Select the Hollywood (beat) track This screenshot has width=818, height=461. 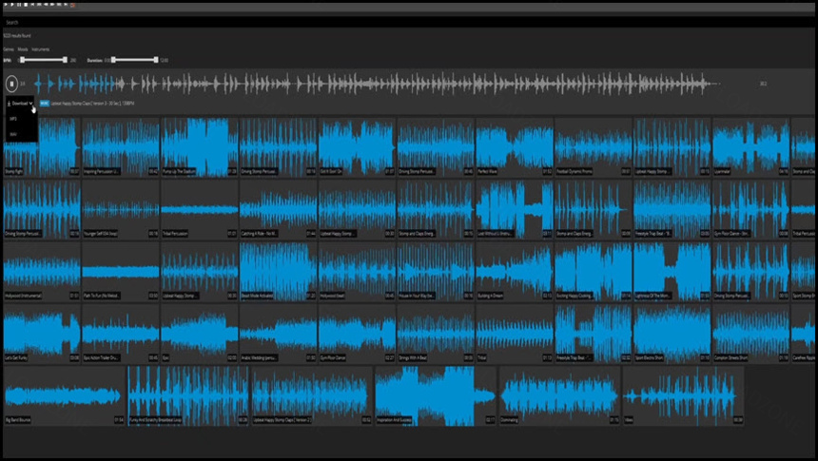pyautogui.click(x=357, y=271)
